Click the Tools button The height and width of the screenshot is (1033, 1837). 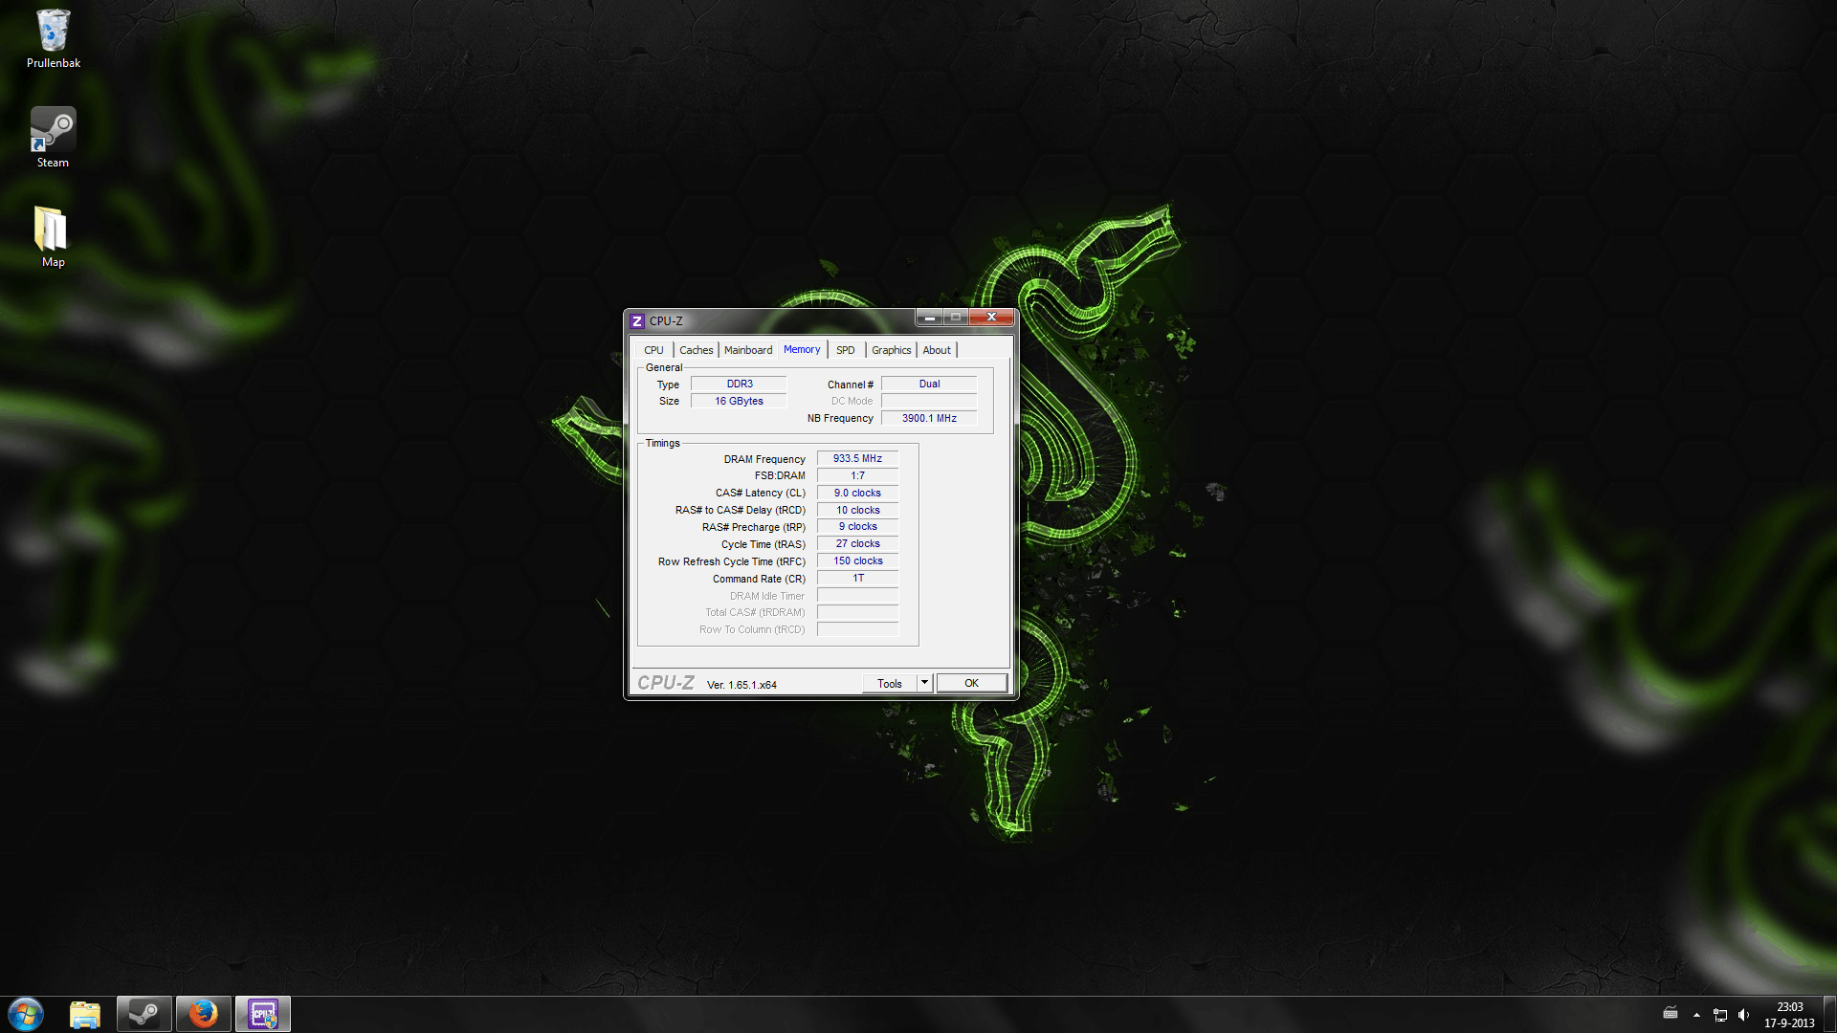[889, 683]
